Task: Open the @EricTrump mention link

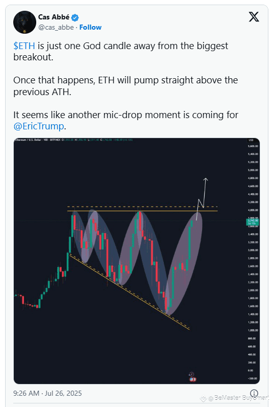Action: coord(39,126)
